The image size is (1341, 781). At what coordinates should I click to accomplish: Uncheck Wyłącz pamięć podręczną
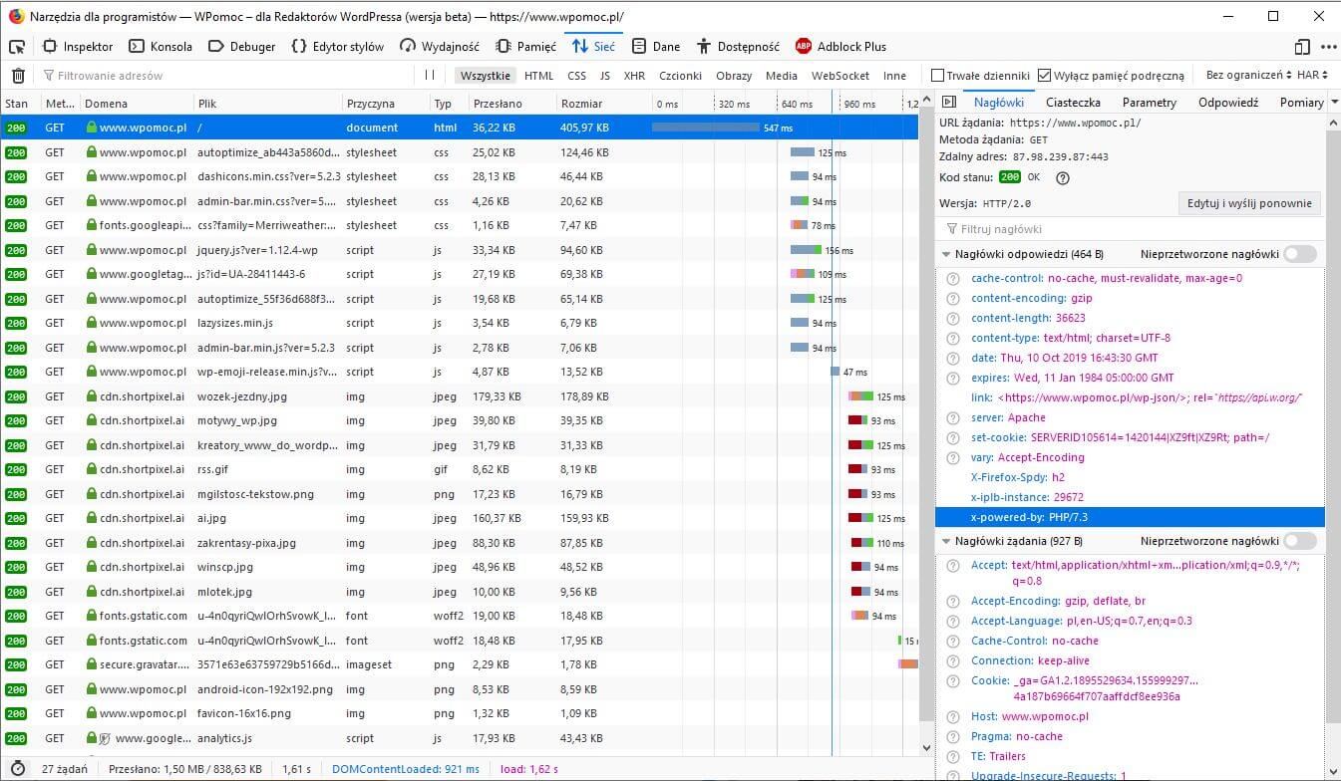coord(1044,76)
